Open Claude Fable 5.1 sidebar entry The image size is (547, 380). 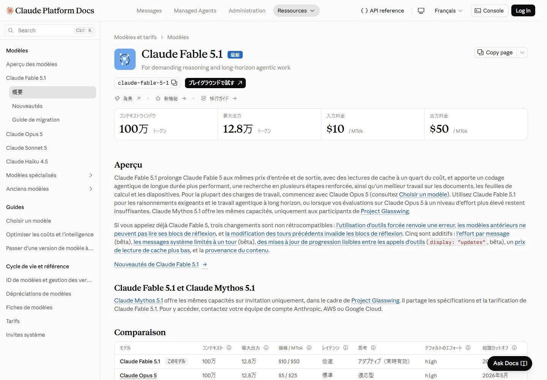pos(26,78)
